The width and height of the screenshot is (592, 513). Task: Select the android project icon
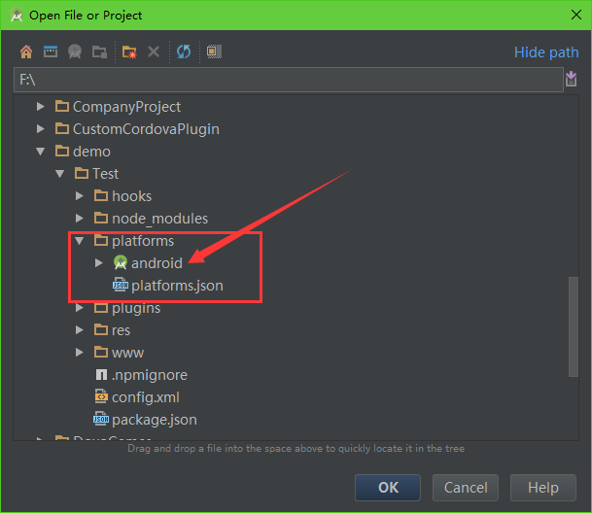(121, 262)
